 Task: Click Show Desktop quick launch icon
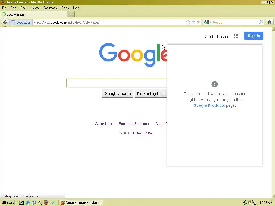[21, 203]
